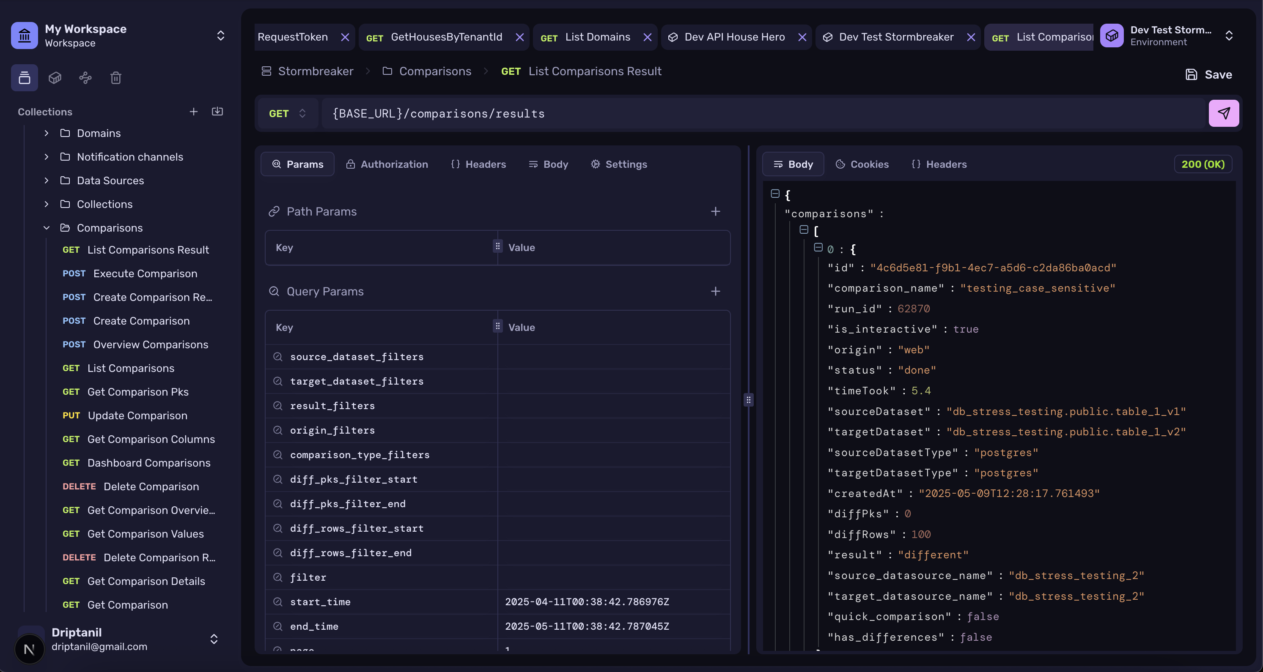
Task: Close the List Domains tab
Action: coord(647,37)
